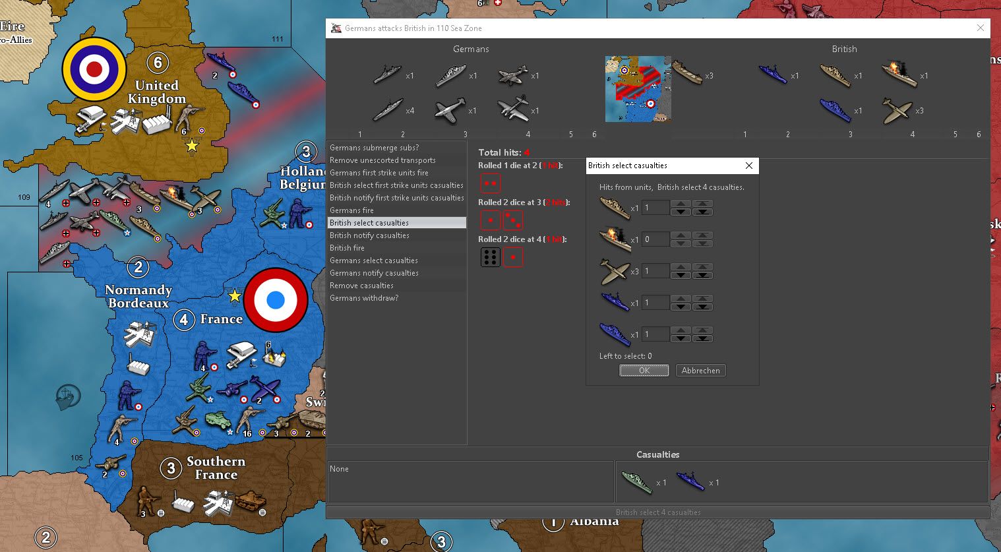This screenshot has width=1001, height=552.
Task: Click 'British select 4 casualties' status bar
Action: pyautogui.click(x=658, y=512)
